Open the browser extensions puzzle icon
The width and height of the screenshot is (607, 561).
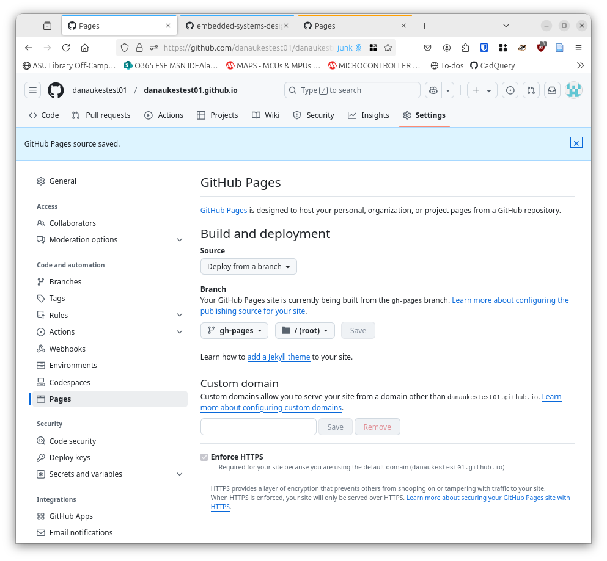pos(465,48)
